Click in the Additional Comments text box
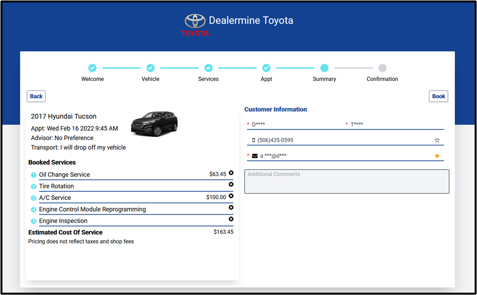477x295 pixels. 346,182
